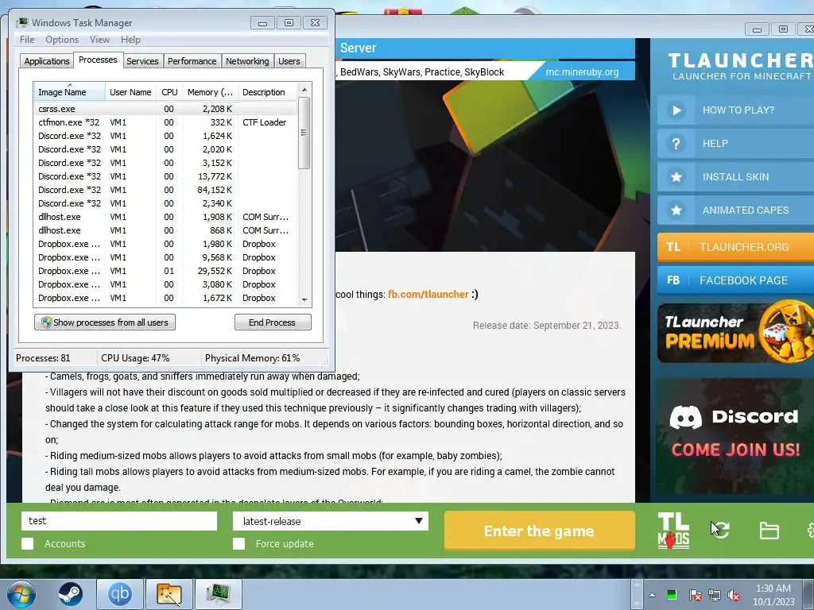The width and height of the screenshot is (814, 610).
Task: Launch Steam from the taskbar
Action: (x=70, y=594)
